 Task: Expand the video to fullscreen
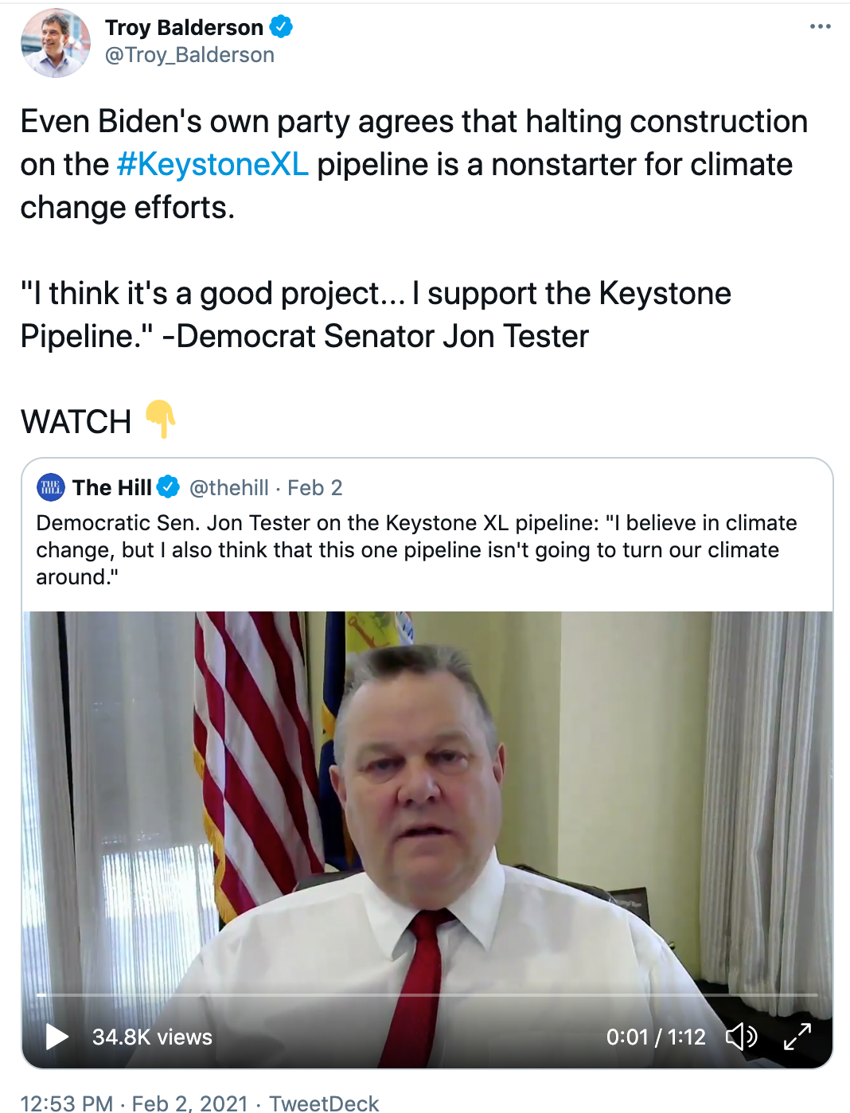pos(797,1037)
